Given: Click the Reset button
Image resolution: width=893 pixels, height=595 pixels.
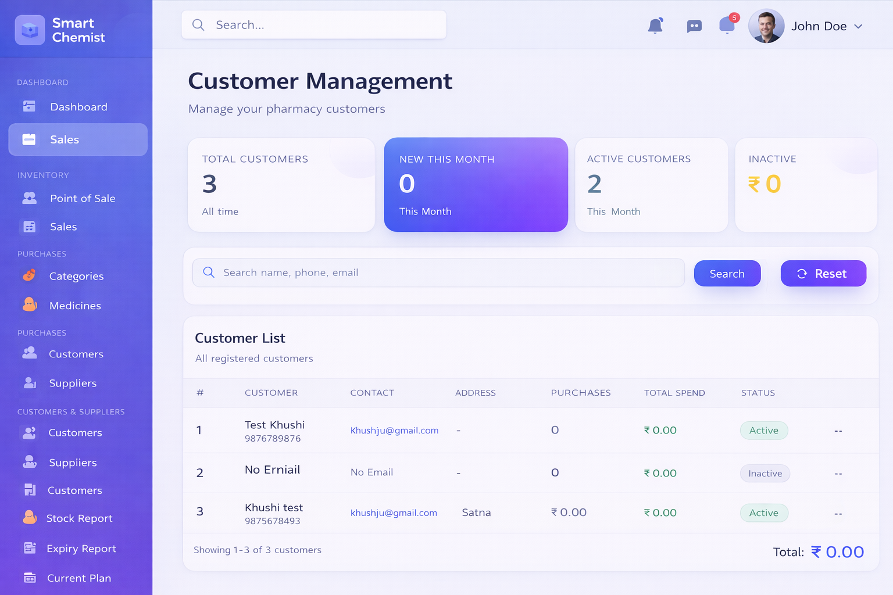Looking at the screenshot, I should pyautogui.click(x=823, y=274).
